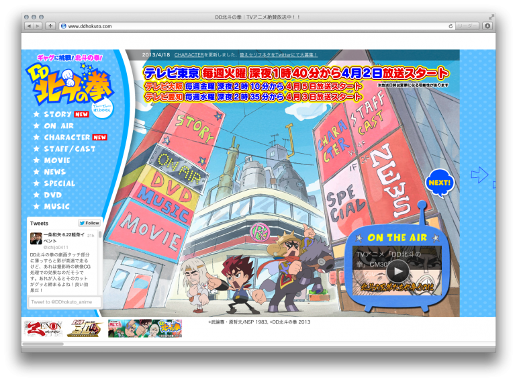This screenshot has height=382, width=517.
Task: Click the browser back arrow button
Action: (x=29, y=26)
